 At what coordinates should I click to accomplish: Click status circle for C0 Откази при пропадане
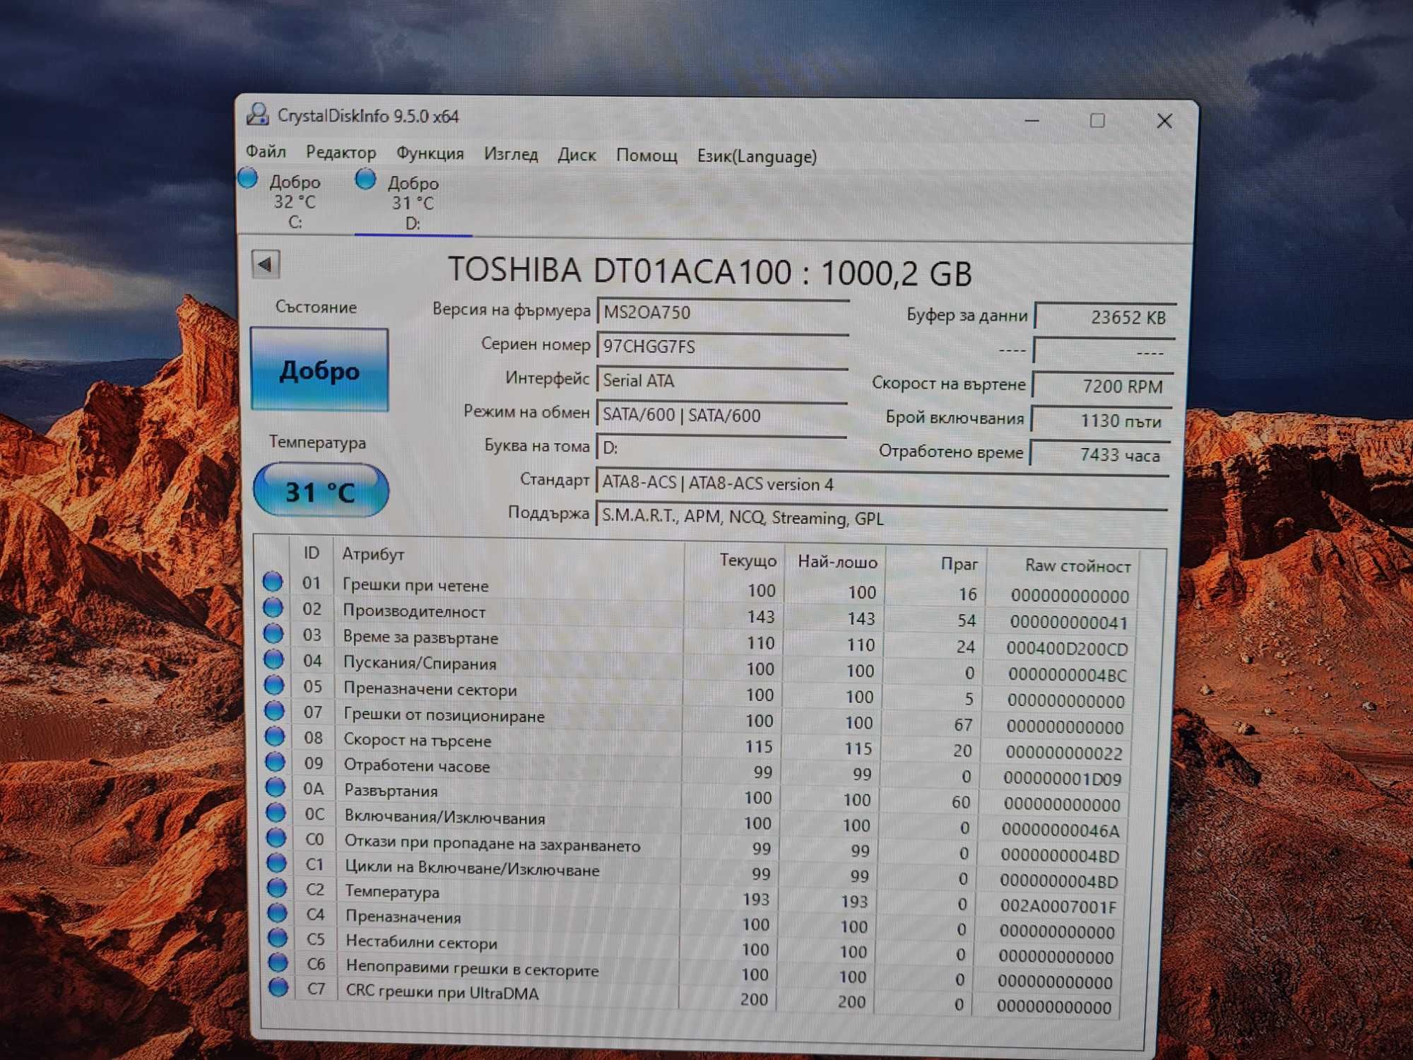pos(276,838)
